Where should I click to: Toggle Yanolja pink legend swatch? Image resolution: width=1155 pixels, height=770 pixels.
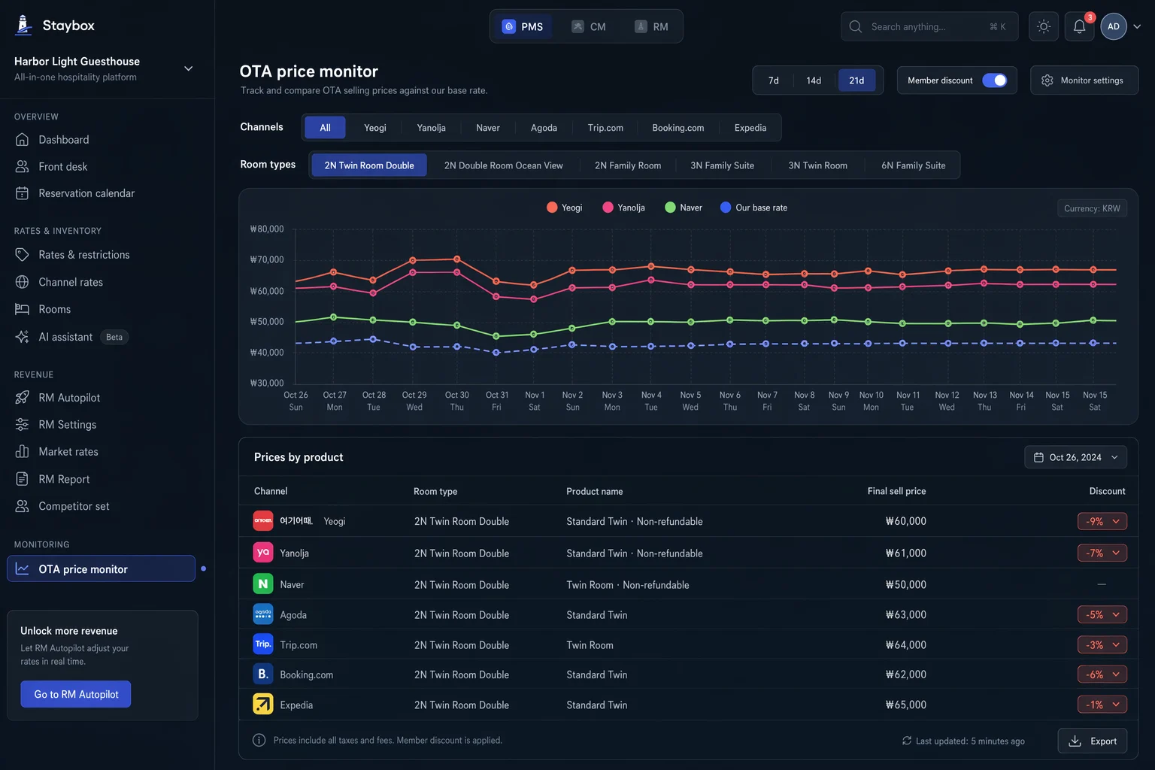(608, 208)
